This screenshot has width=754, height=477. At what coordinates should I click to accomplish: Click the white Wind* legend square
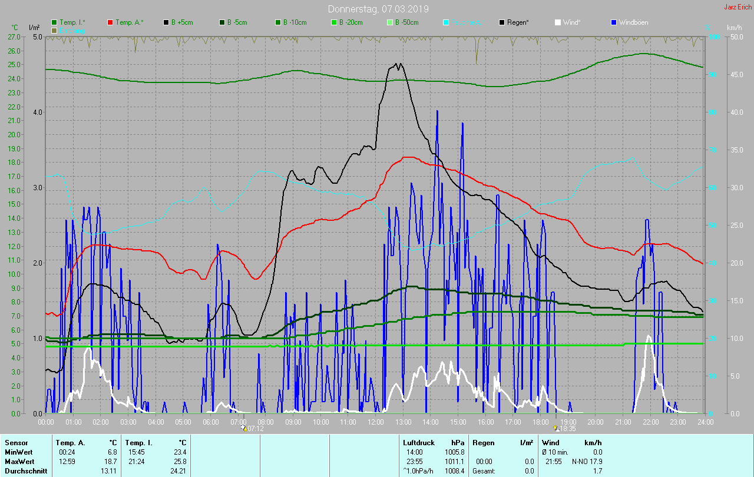(558, 22)
